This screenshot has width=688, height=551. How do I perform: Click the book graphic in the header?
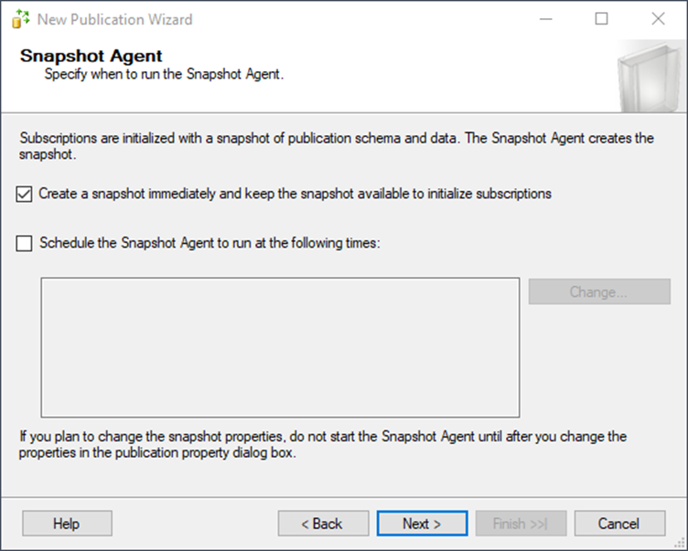(651, 77)
